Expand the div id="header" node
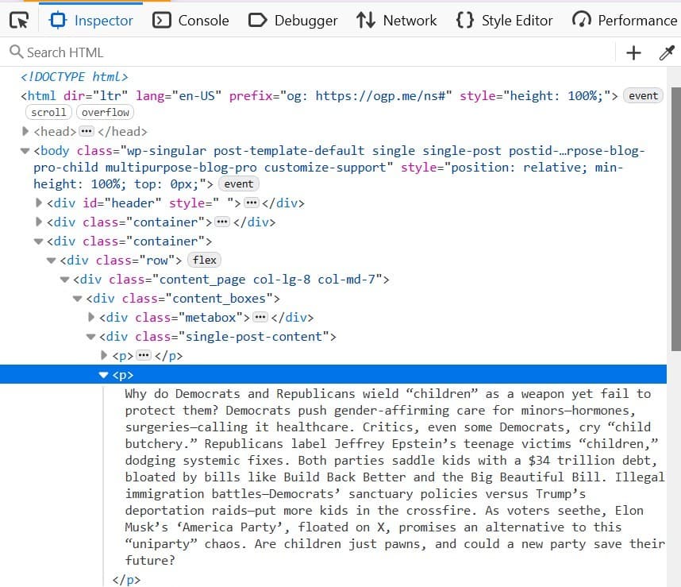The height and width of the screenshot is (587, 681). [x=39, y=203]
